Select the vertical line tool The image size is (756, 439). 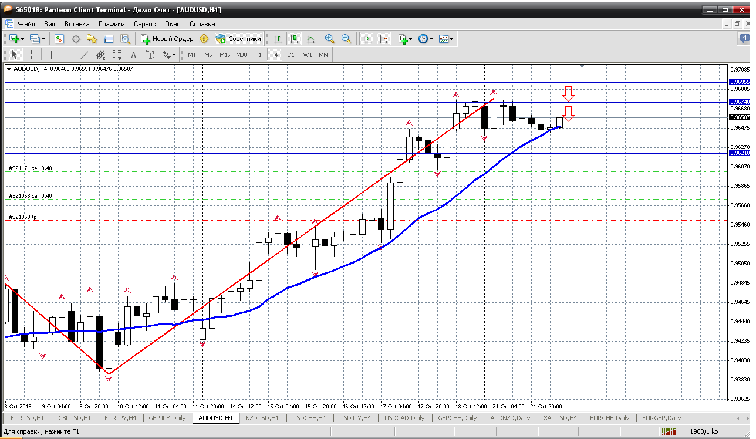tap(51, 55)
